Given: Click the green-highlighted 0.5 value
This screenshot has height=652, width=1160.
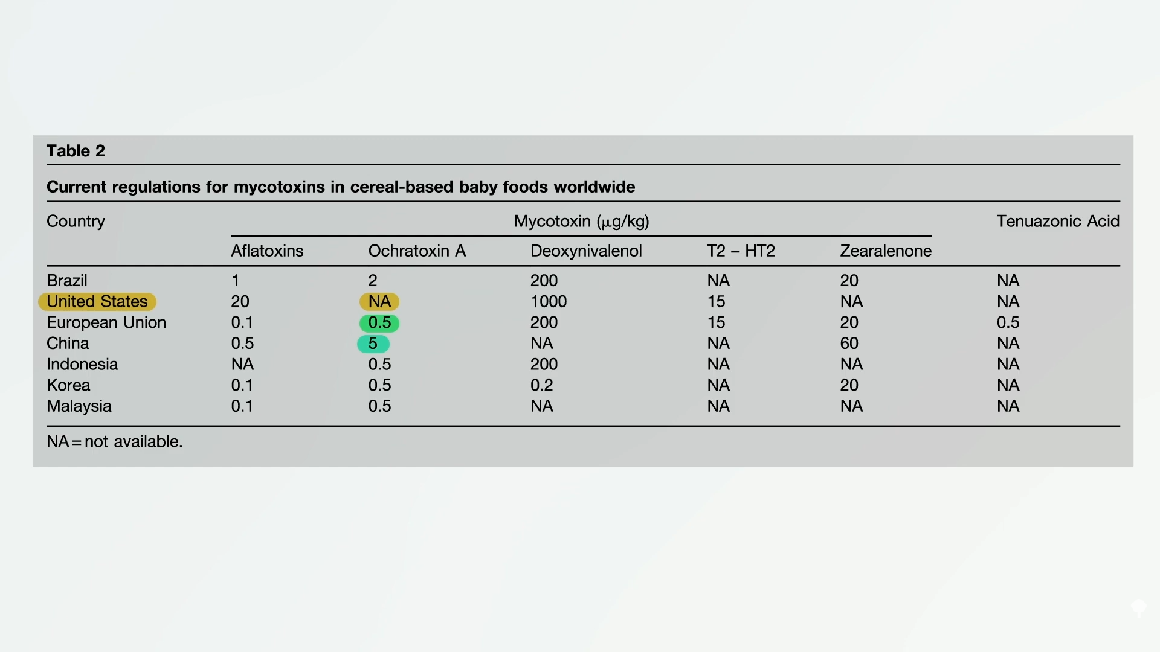Looking at the screenshot, I should [379, 323].
